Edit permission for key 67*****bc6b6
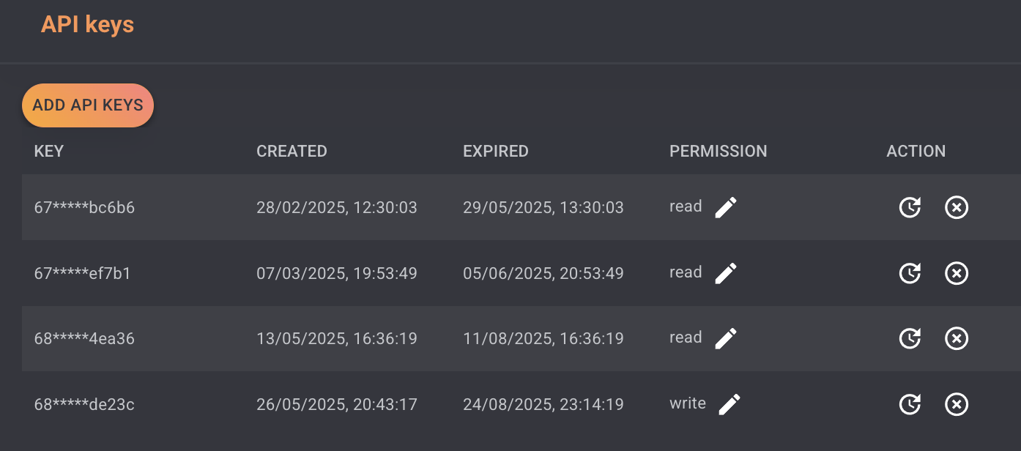 726,207
